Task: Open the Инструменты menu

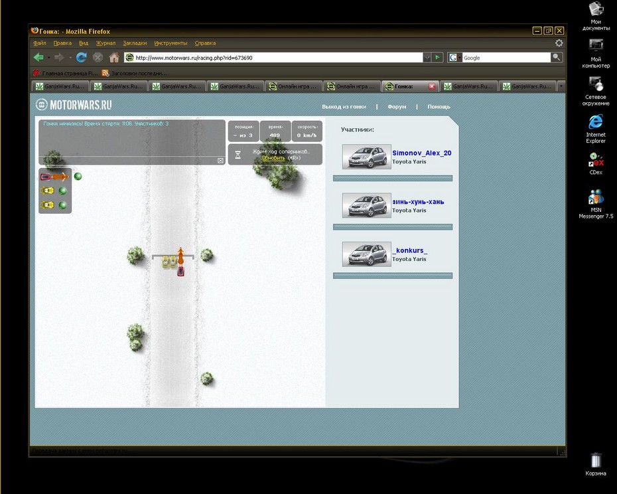Action: coord(171,43)
